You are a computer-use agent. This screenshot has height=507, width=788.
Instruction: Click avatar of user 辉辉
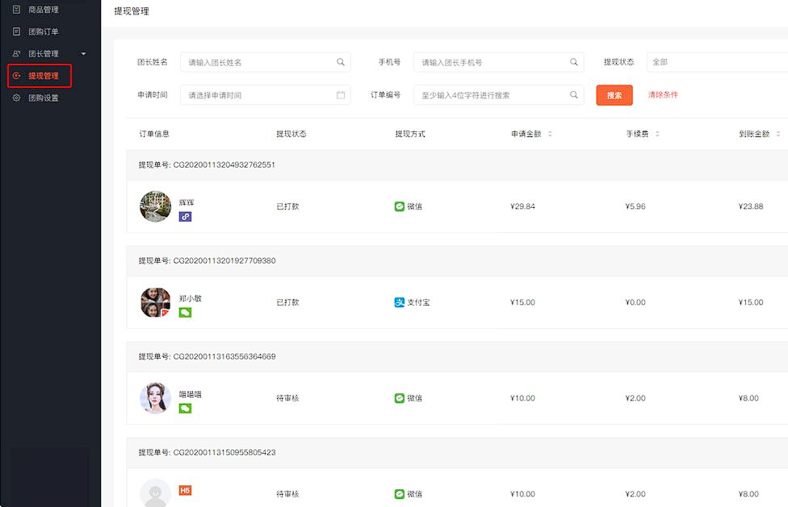click(155, 206)
